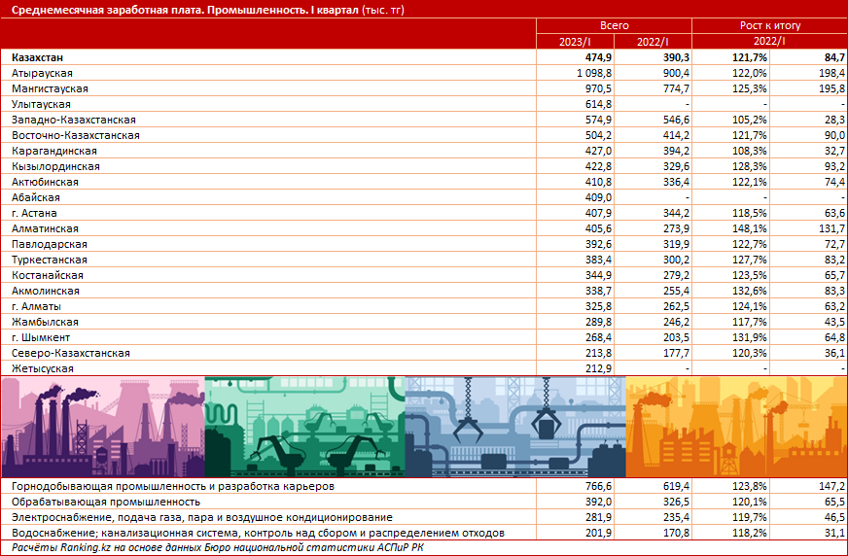Click the 'Алматинская' row label
Image resolution: width=848 pixels, height=556 pixels.
[45, 228]
